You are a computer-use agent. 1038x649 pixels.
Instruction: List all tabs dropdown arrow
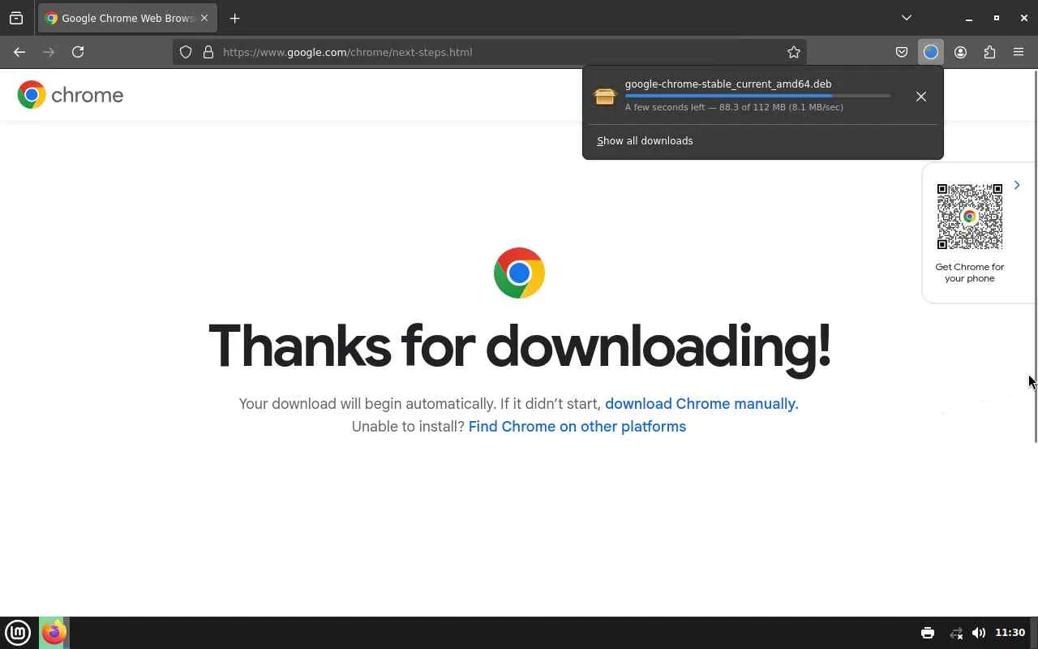[x=907, y=18]
